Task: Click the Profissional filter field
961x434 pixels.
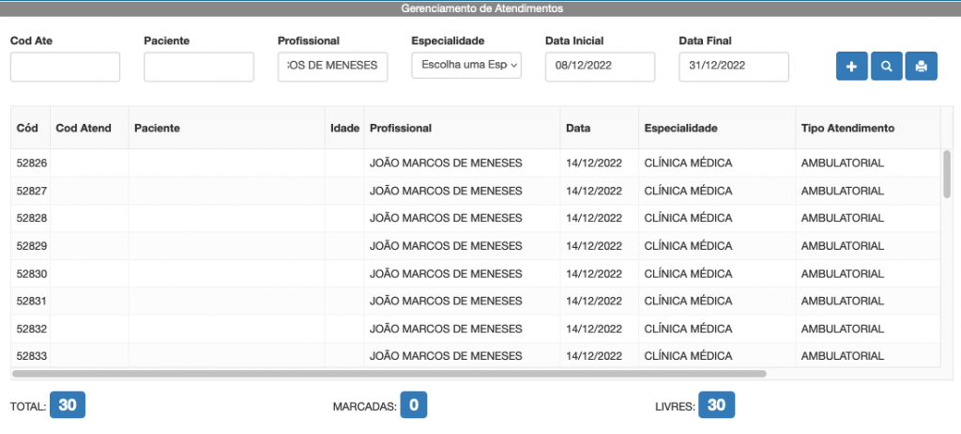Action: (x=332, y=67)
